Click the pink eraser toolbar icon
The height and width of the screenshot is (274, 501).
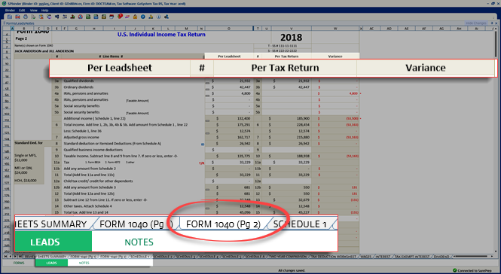coord(127,17)
